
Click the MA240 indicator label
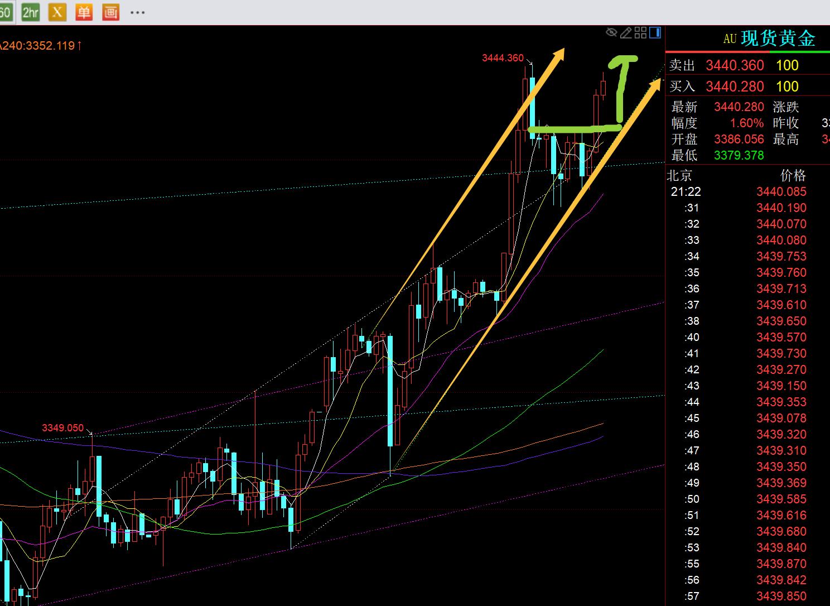click(39, 46)
